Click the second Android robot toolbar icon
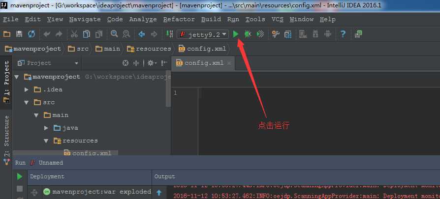The height and width of the screenshot is (199, 440). point(327,34)
